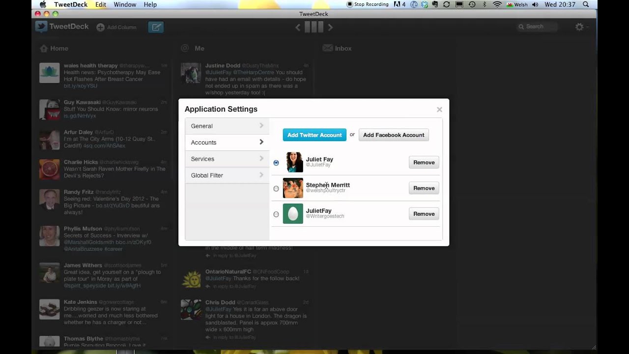
Task: Click Stop Recording in menu bar
Action: coord(368,4)
